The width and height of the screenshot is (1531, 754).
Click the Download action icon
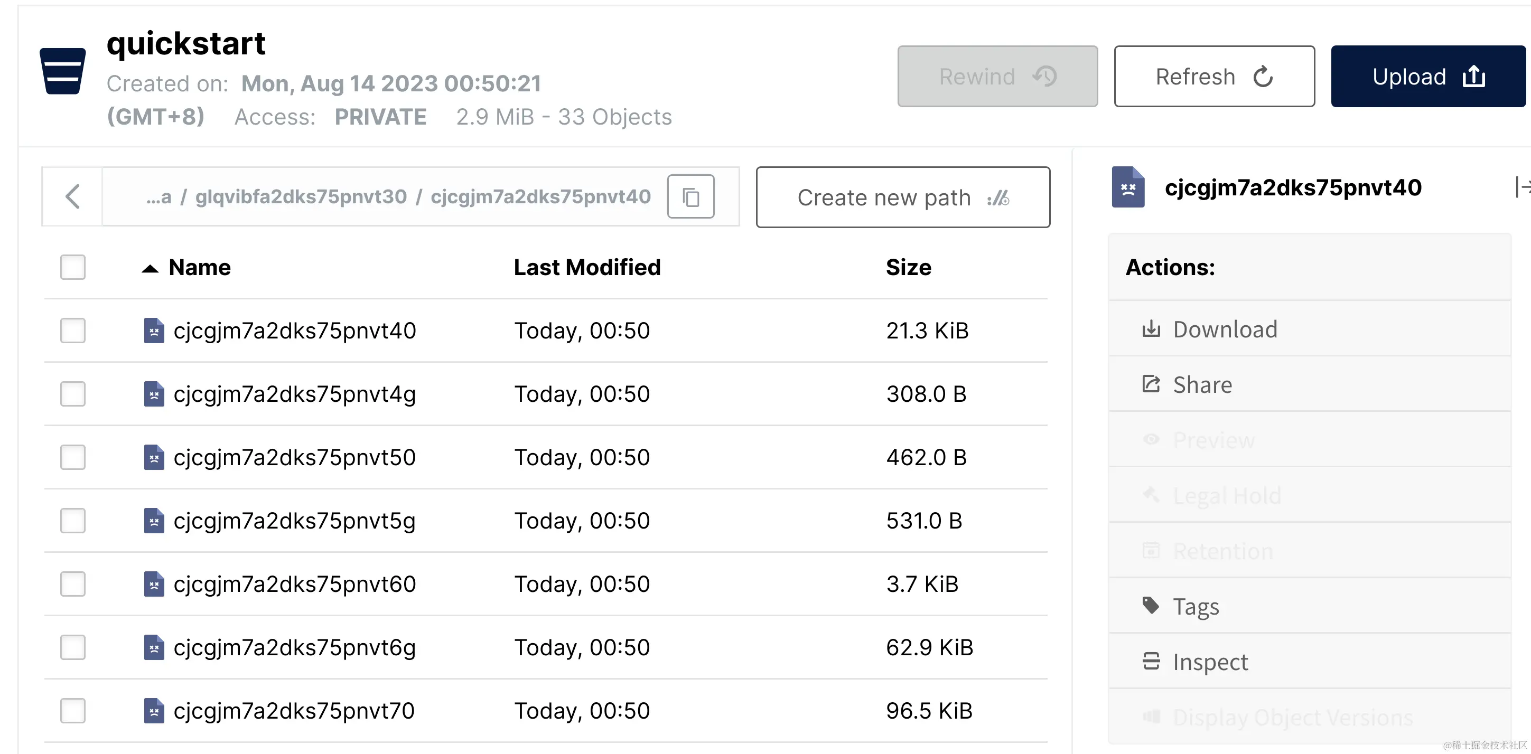1151,328
